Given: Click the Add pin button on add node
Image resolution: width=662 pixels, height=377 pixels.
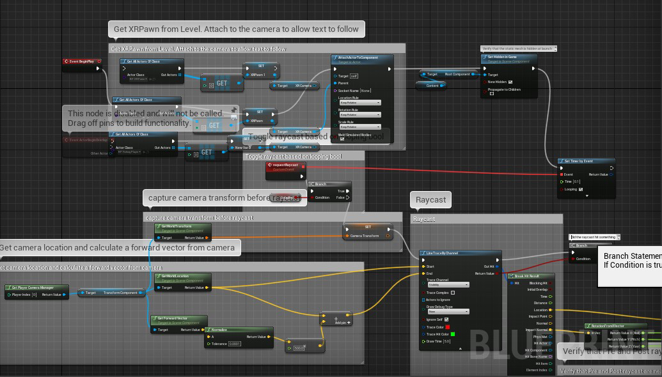Looking at the screenshot, I should tap(342, 322).
